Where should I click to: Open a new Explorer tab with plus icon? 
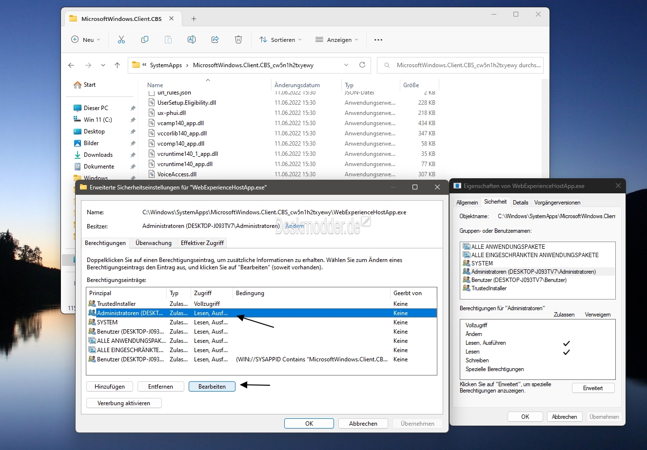click(194, 19)
